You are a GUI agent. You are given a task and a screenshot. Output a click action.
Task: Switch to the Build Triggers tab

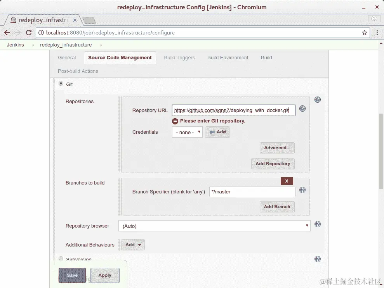click(x=179, y=58)
